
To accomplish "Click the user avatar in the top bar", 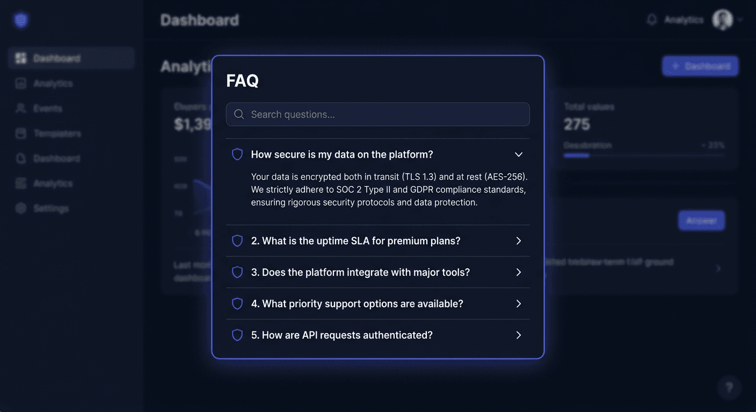I will [723, 19].
